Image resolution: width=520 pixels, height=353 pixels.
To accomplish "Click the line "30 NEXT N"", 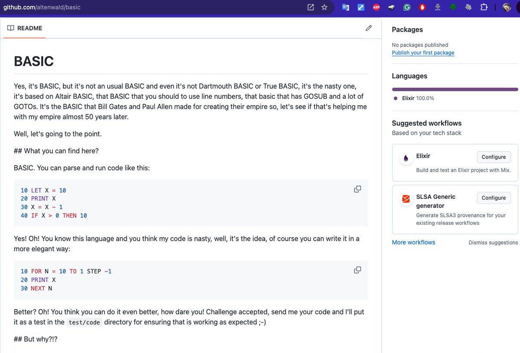I will tap(36, 288).
